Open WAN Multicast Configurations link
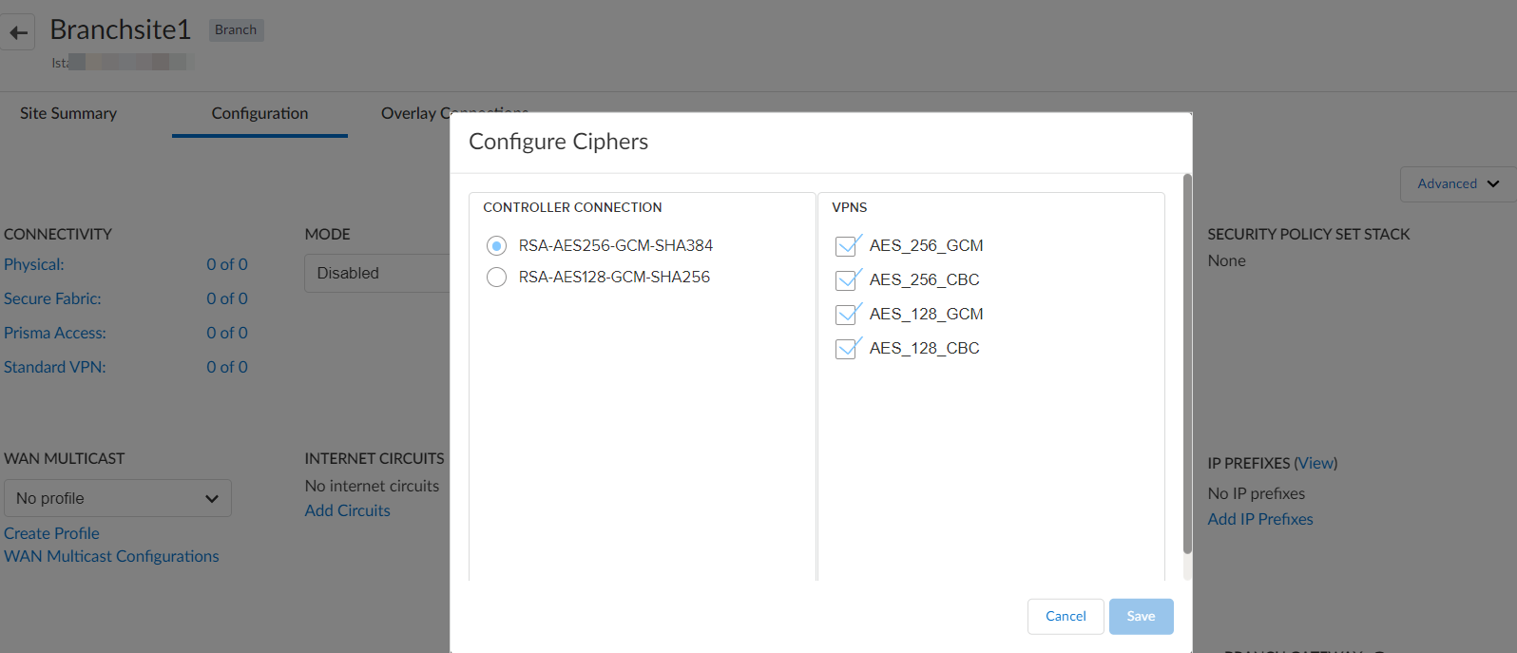 coord(111,556)
